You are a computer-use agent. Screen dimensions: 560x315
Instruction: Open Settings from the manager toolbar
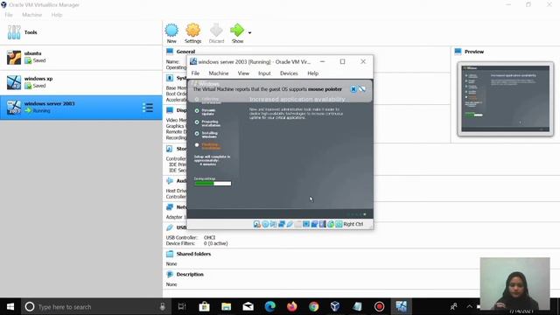click(x=192, y=33)
